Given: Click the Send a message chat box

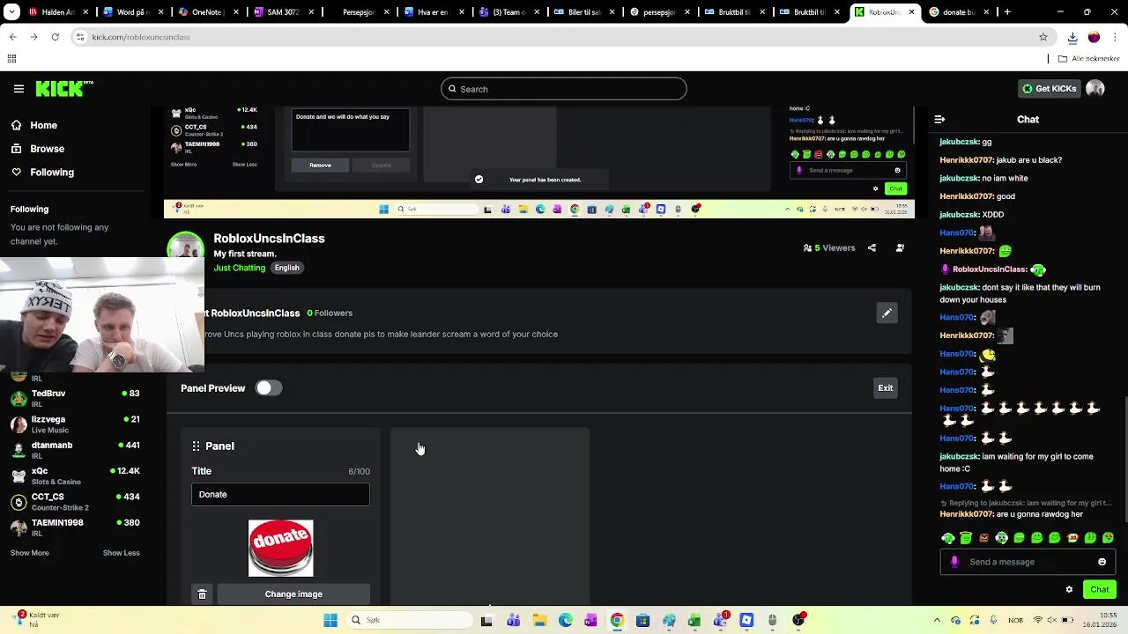Looking at the screenshot, I should coord(1028,562).
